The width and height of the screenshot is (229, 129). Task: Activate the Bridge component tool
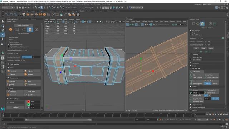click(x=15, y=85)
